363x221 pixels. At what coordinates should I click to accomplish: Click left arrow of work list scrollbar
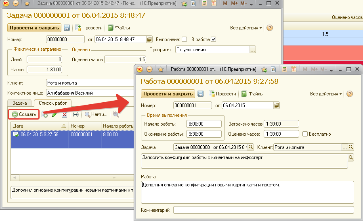click(15, 178)
